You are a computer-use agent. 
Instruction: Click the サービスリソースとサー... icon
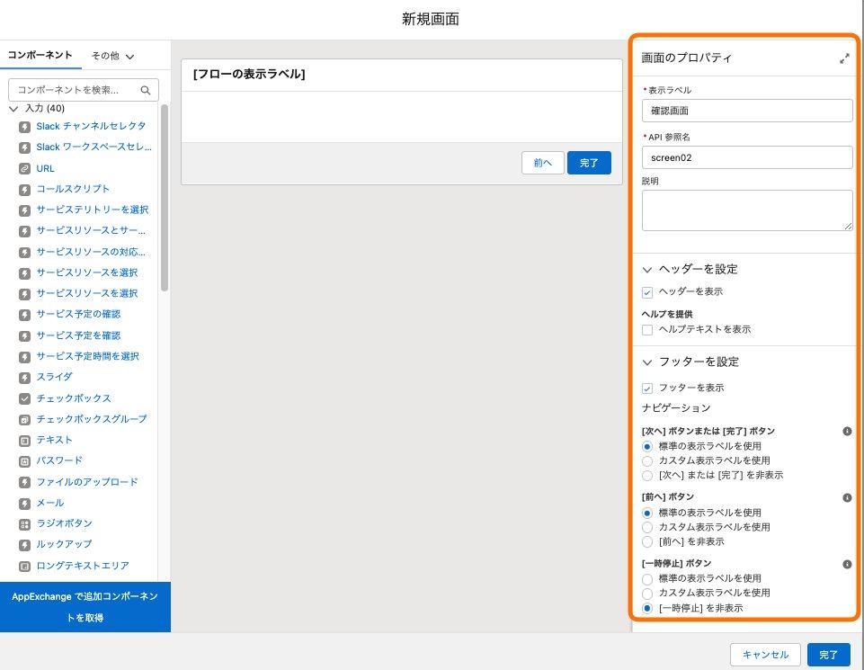tap(24, 231)
